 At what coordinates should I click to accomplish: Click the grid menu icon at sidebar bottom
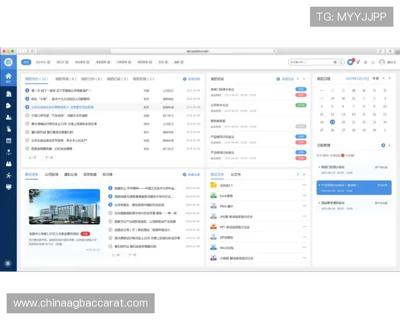click(8, 263)
